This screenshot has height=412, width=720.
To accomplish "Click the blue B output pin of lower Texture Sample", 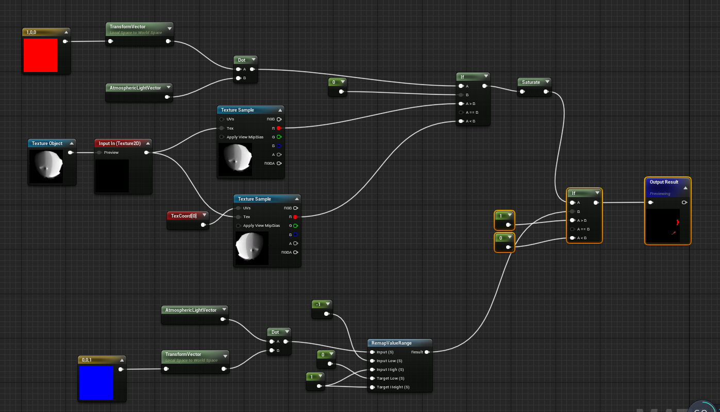I will pyautogui.click(x=295, y=235).
